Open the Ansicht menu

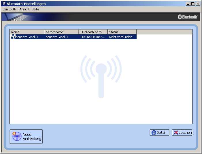[24, 9]
